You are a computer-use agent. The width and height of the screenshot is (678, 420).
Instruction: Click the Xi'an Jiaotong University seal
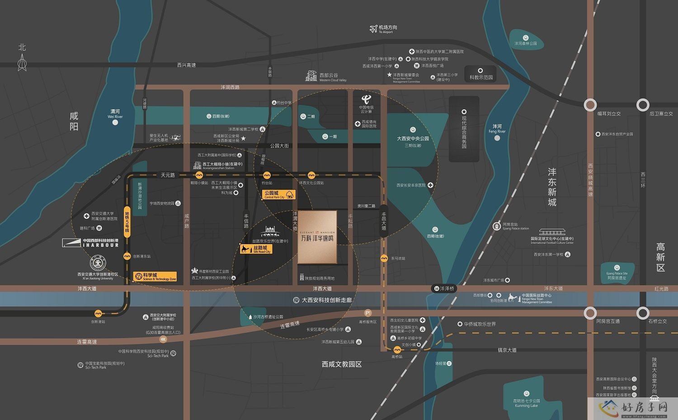point(97,263)
